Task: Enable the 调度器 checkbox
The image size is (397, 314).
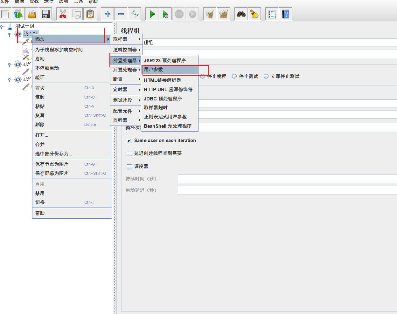Action: [129, 167]
